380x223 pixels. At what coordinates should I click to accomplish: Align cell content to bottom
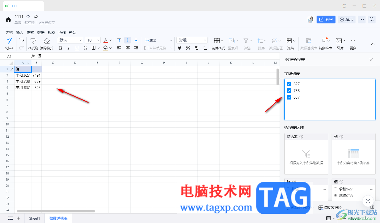(136, 40)
